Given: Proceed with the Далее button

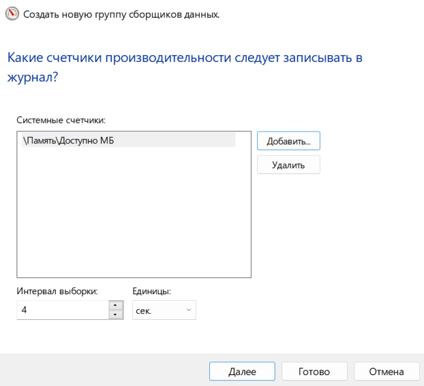Looking at the screenshot, I should tap(242, 372).
